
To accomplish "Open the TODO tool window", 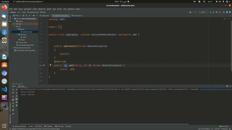I will coord(38,126).
